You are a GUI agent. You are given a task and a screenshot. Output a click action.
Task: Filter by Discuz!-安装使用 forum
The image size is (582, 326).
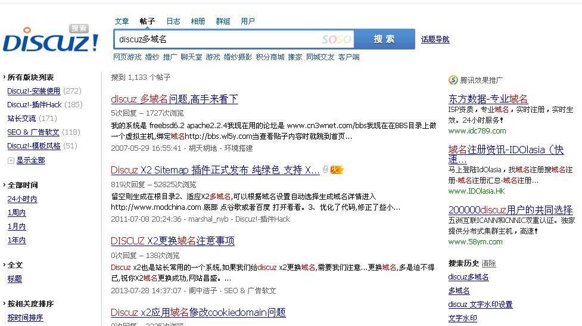click(x=33, y=91)
